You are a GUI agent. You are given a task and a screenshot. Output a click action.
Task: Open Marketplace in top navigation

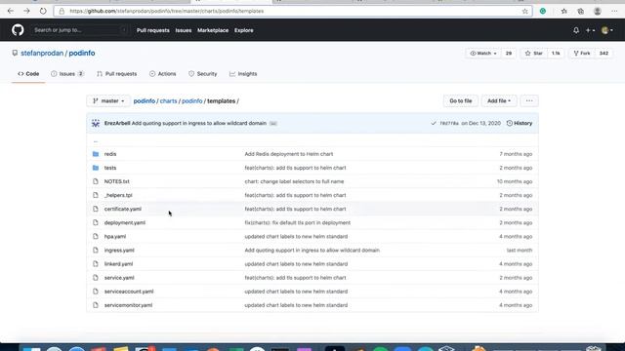coord(213,30)
